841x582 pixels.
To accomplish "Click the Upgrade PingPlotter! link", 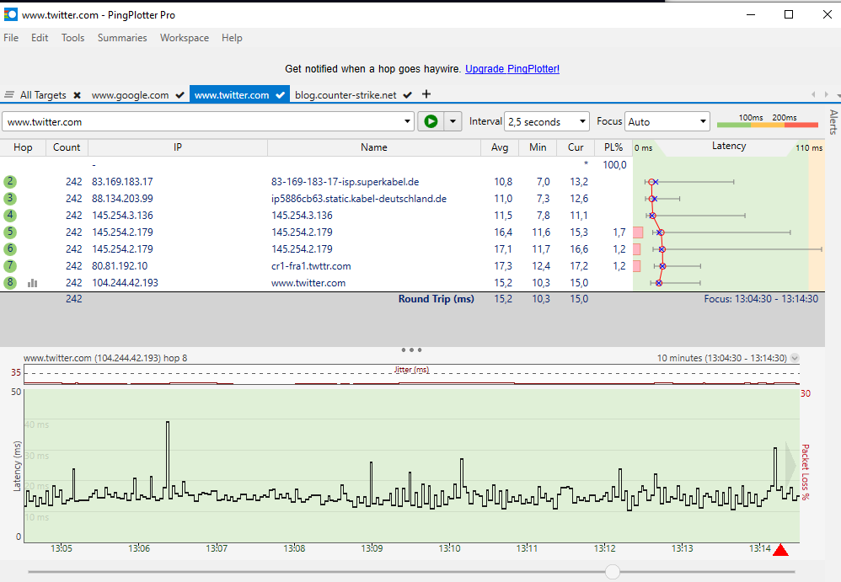I will [512, 68].
